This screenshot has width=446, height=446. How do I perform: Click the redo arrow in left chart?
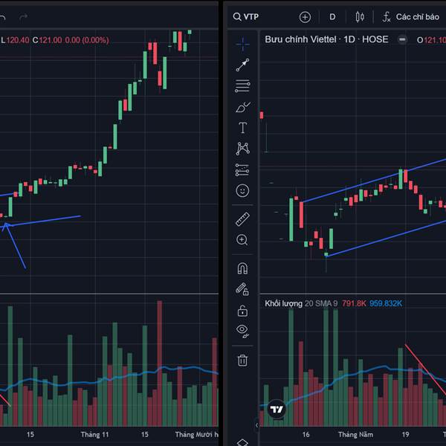[23, 17]
